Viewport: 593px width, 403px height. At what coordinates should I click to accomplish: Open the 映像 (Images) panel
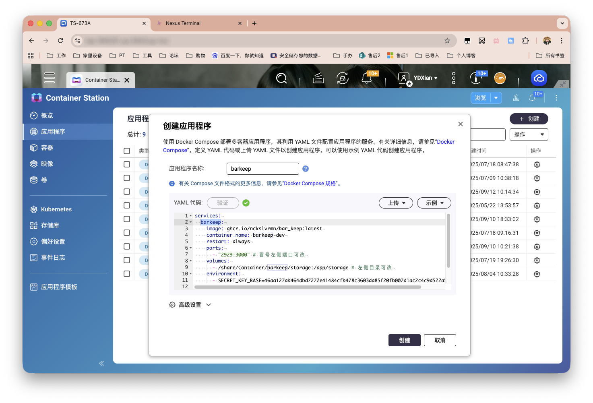pyautogui.click(x=47, y=163)
